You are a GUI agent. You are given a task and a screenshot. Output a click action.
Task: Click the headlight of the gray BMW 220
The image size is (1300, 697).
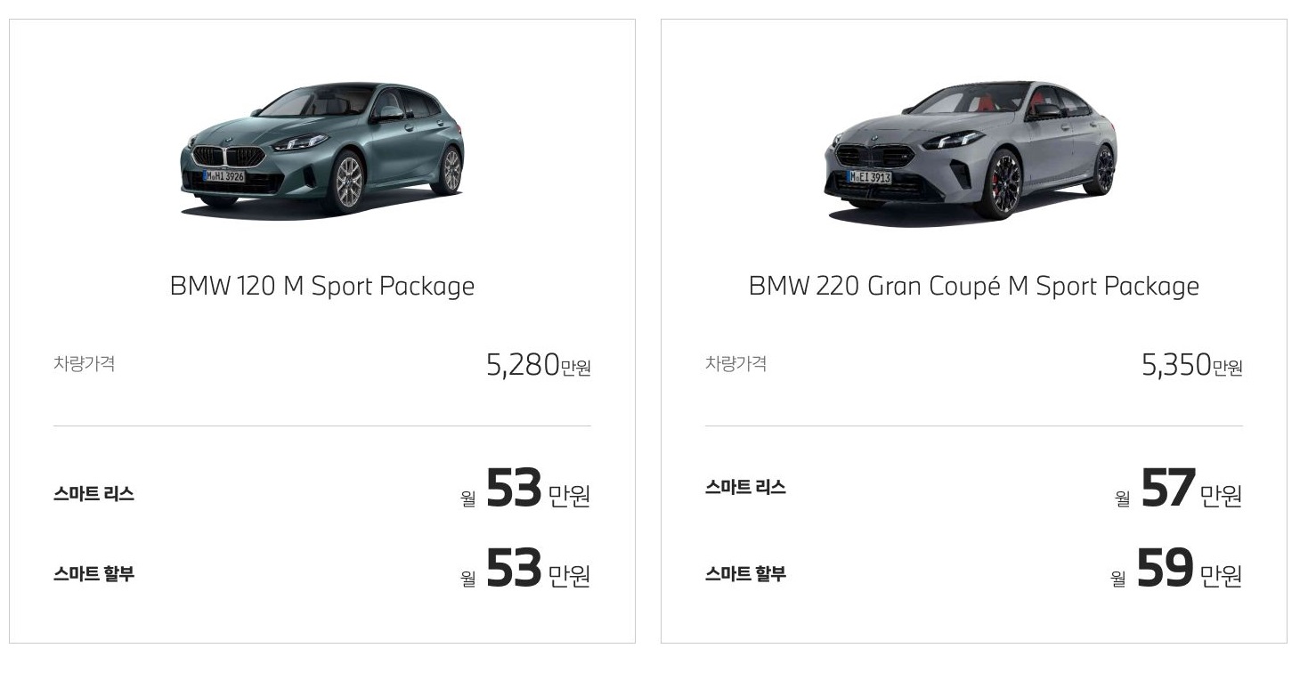click(x=953, y=140)
